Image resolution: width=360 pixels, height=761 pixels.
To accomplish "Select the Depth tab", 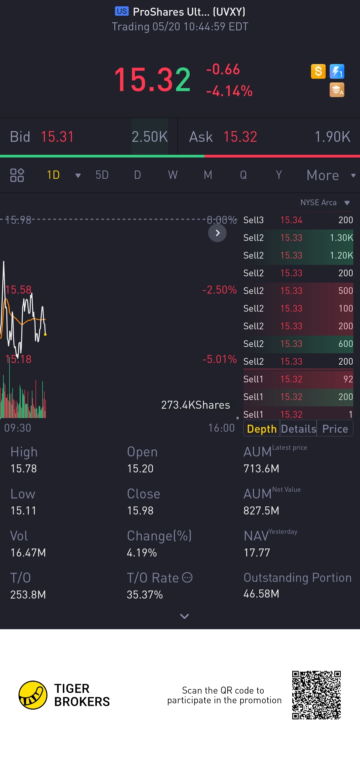I will (262, 429).
